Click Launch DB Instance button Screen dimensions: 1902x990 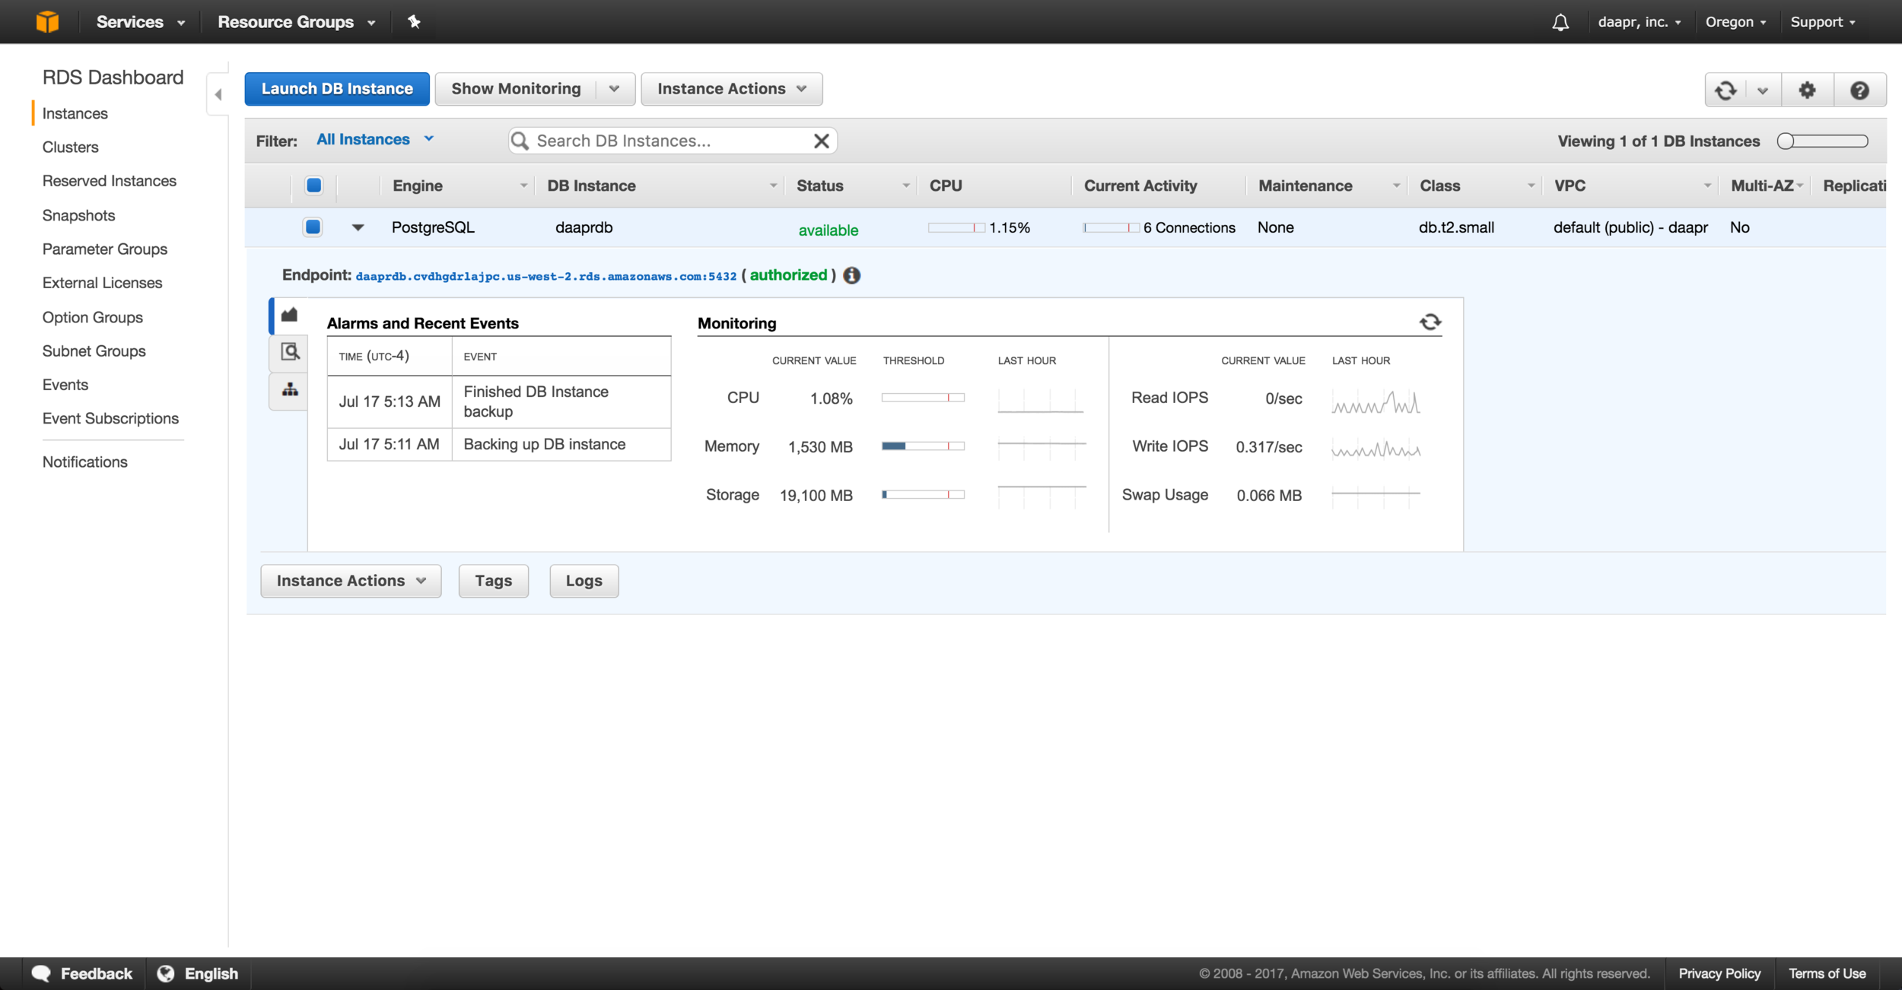click(x=337, y=89)
